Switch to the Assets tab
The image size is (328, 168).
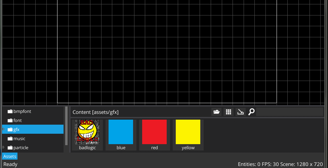[10, 156]
